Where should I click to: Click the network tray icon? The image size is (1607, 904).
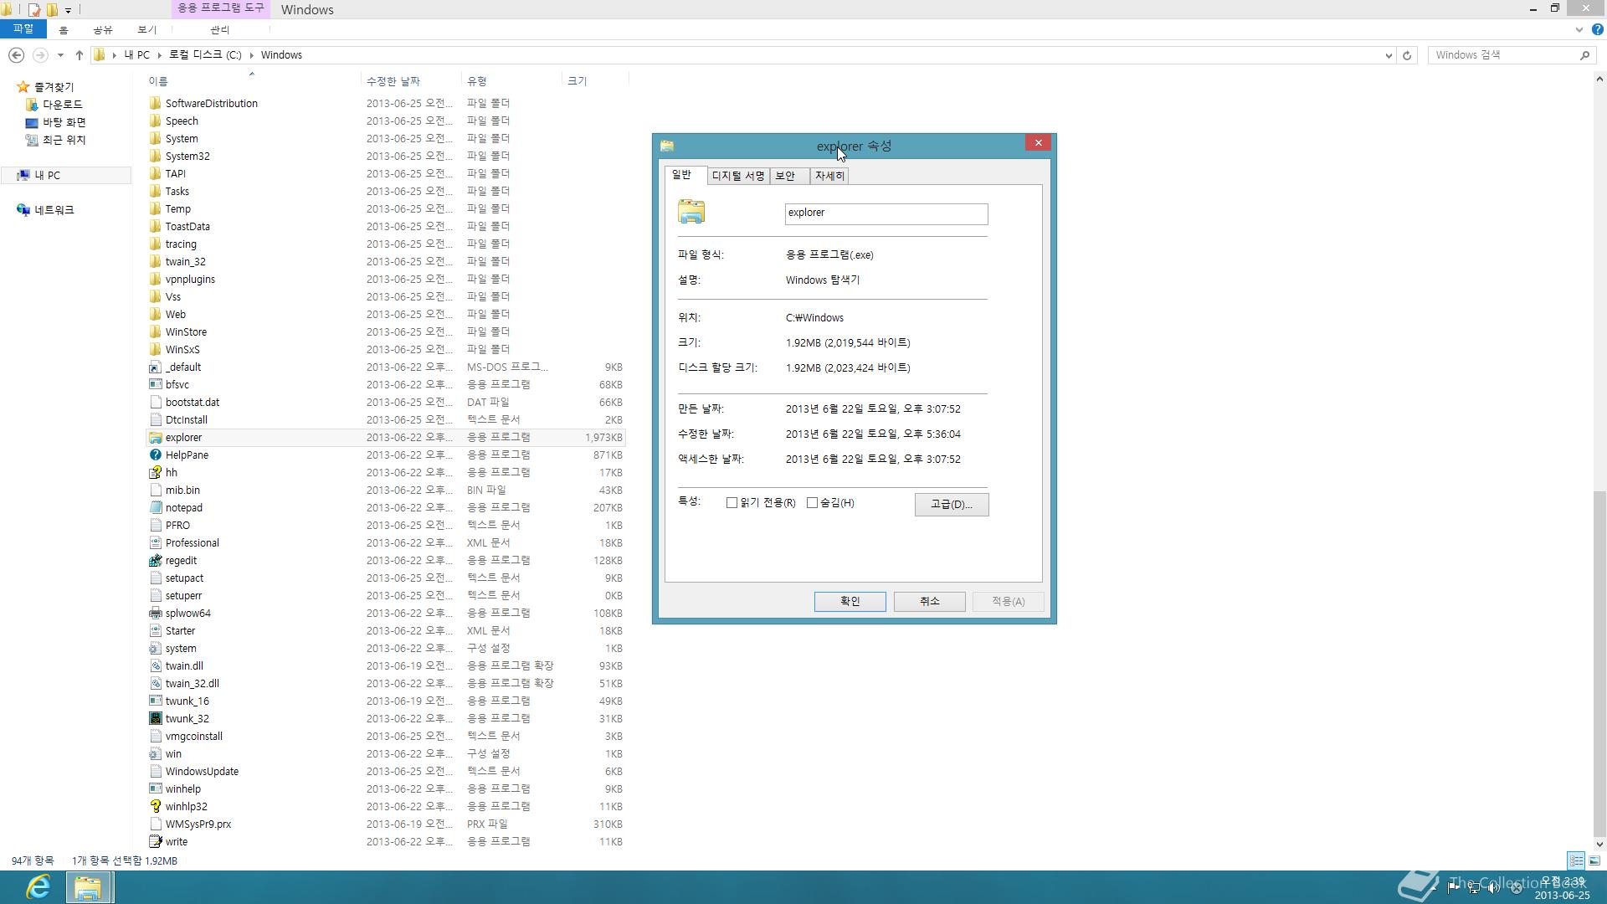pos(1474,888)
